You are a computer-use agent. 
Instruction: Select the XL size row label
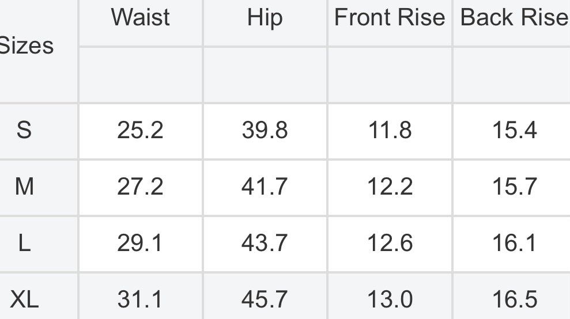point(24,299)
